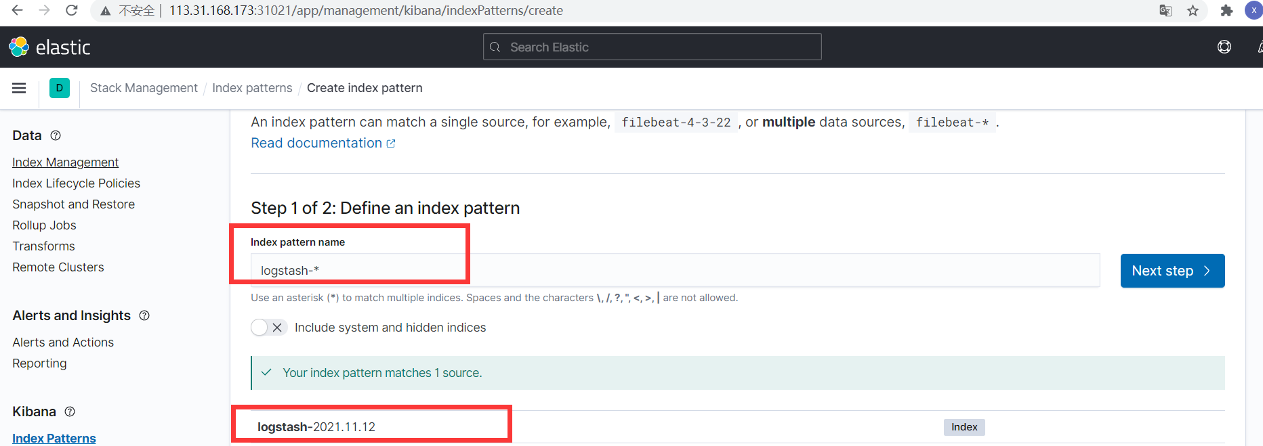Click the Search Elastic field

(653, 47)
